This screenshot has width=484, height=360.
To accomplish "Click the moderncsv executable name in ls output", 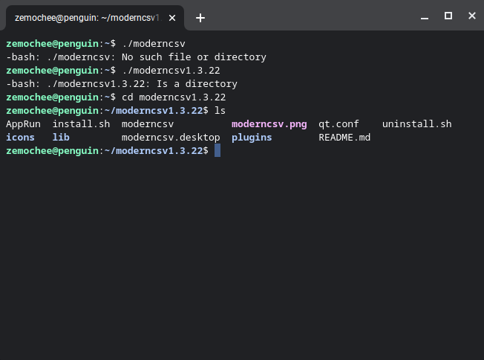I will click(x=148, y=124).
